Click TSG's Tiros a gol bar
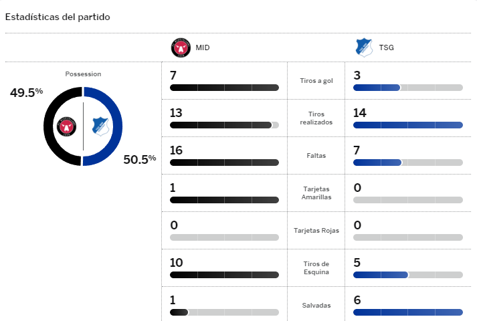477x321 pixels. [407, 88]
